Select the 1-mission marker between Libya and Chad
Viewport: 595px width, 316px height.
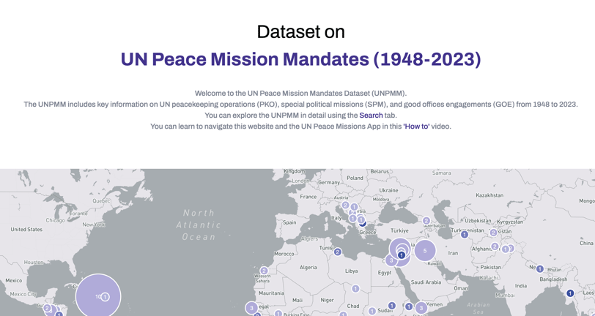pos(355,289)
